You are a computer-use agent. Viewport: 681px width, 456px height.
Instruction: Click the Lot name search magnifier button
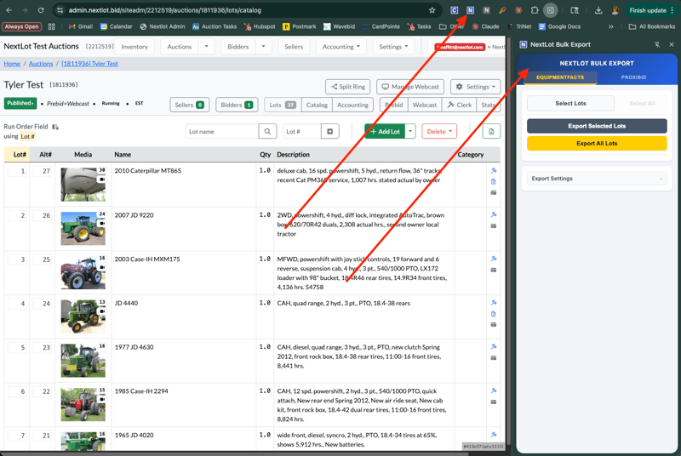click(x=267, y=131)
